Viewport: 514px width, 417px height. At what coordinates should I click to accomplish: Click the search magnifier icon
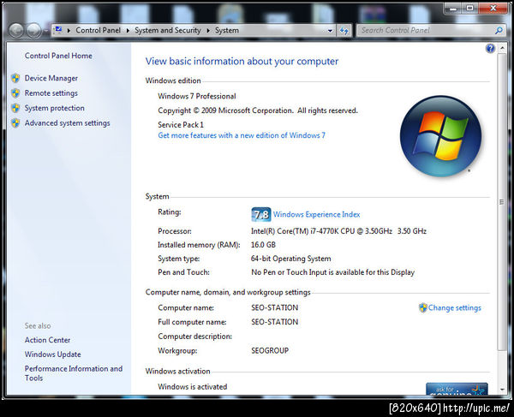(499, 31)
